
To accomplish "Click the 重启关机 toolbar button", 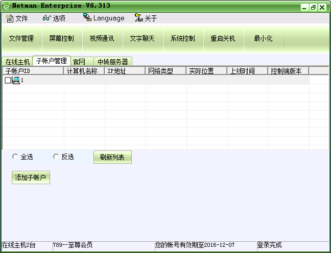I will (x=223, y=39).
